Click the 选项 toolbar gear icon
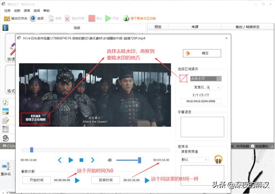 coord(33,18)
